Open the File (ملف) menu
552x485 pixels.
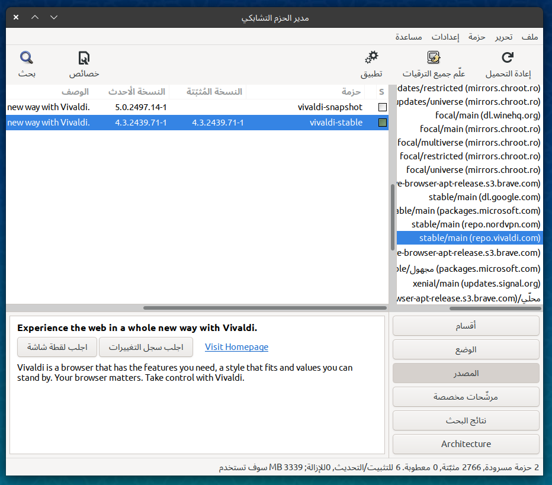point(529,37)
